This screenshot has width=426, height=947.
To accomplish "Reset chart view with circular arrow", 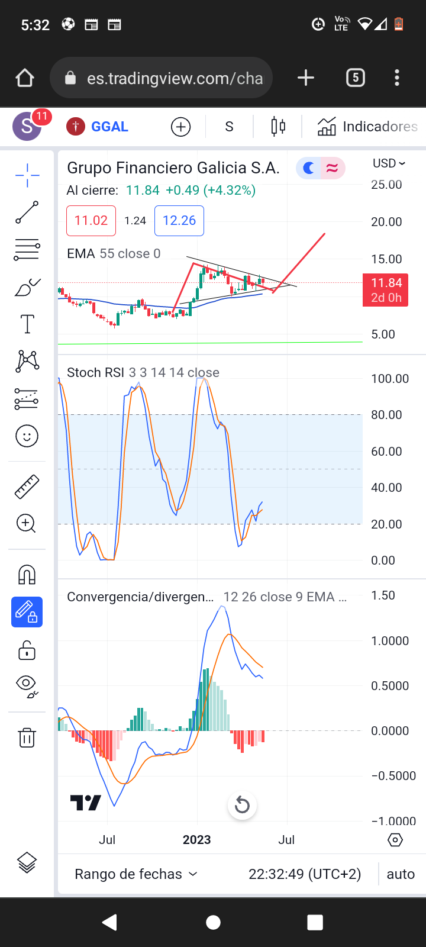I will click(242, 805).
